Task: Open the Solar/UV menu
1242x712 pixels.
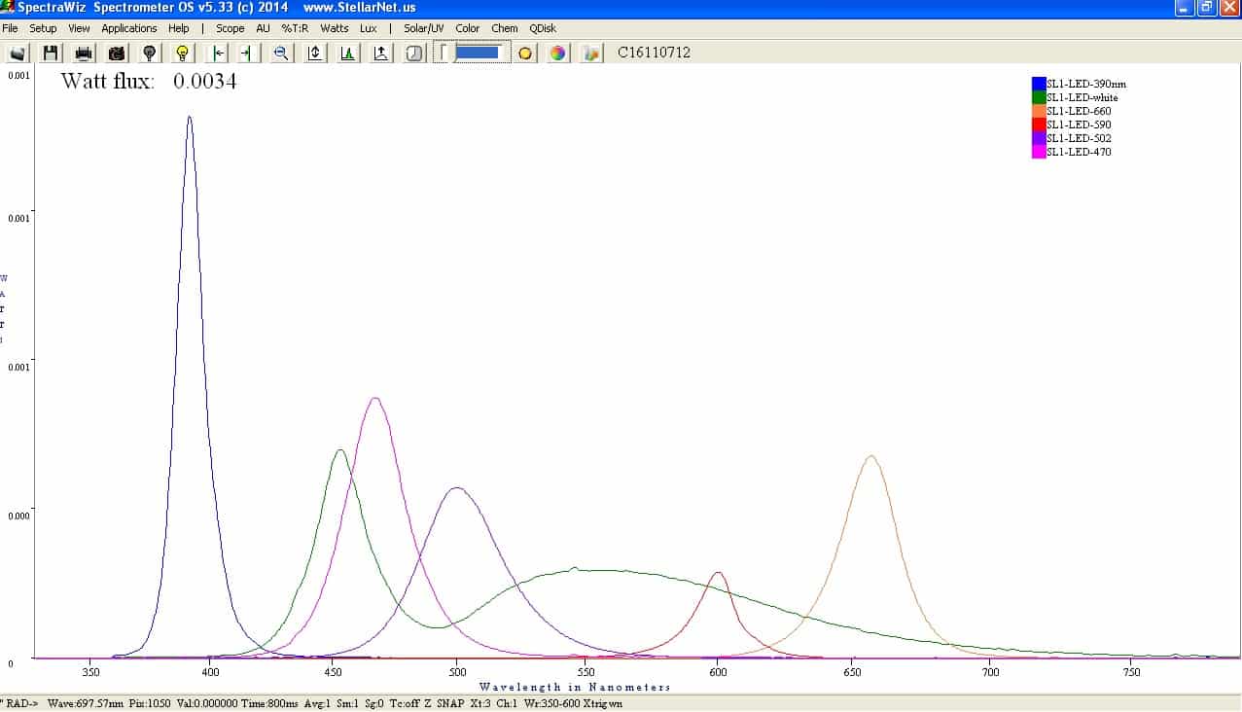Action: point(423,28)
